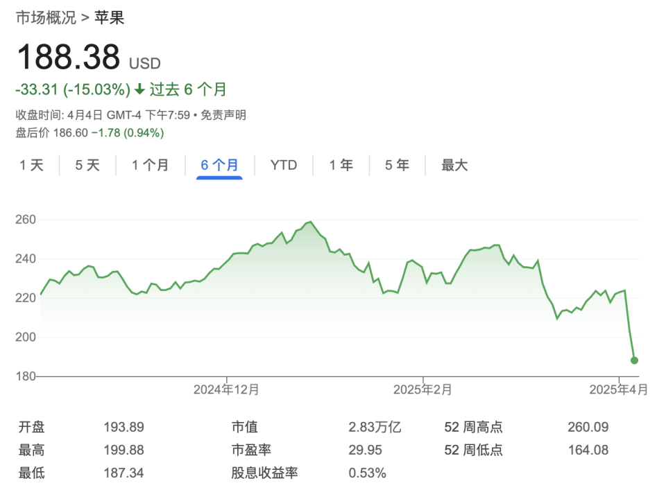Image resolution: width=666 pixels, height=499 pixels.
Task: Open the 免责声明 link
Action: (x=223, y=115)
